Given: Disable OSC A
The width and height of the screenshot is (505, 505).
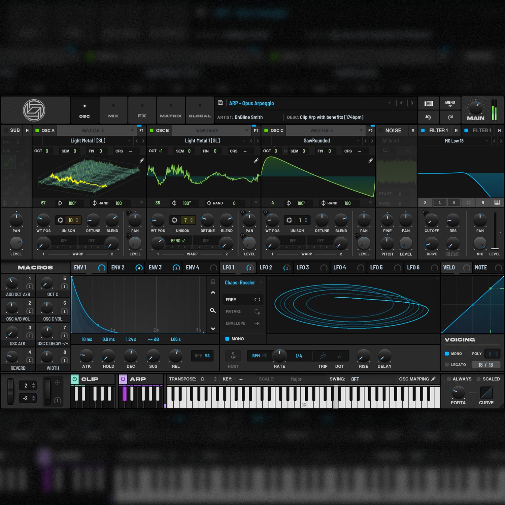Looking at the screenshot, I should (x=37, y=130).
